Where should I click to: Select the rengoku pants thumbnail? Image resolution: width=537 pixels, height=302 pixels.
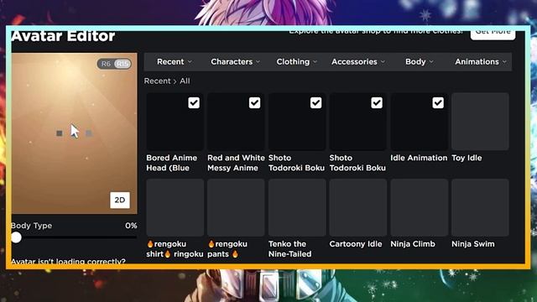(236, 207)
